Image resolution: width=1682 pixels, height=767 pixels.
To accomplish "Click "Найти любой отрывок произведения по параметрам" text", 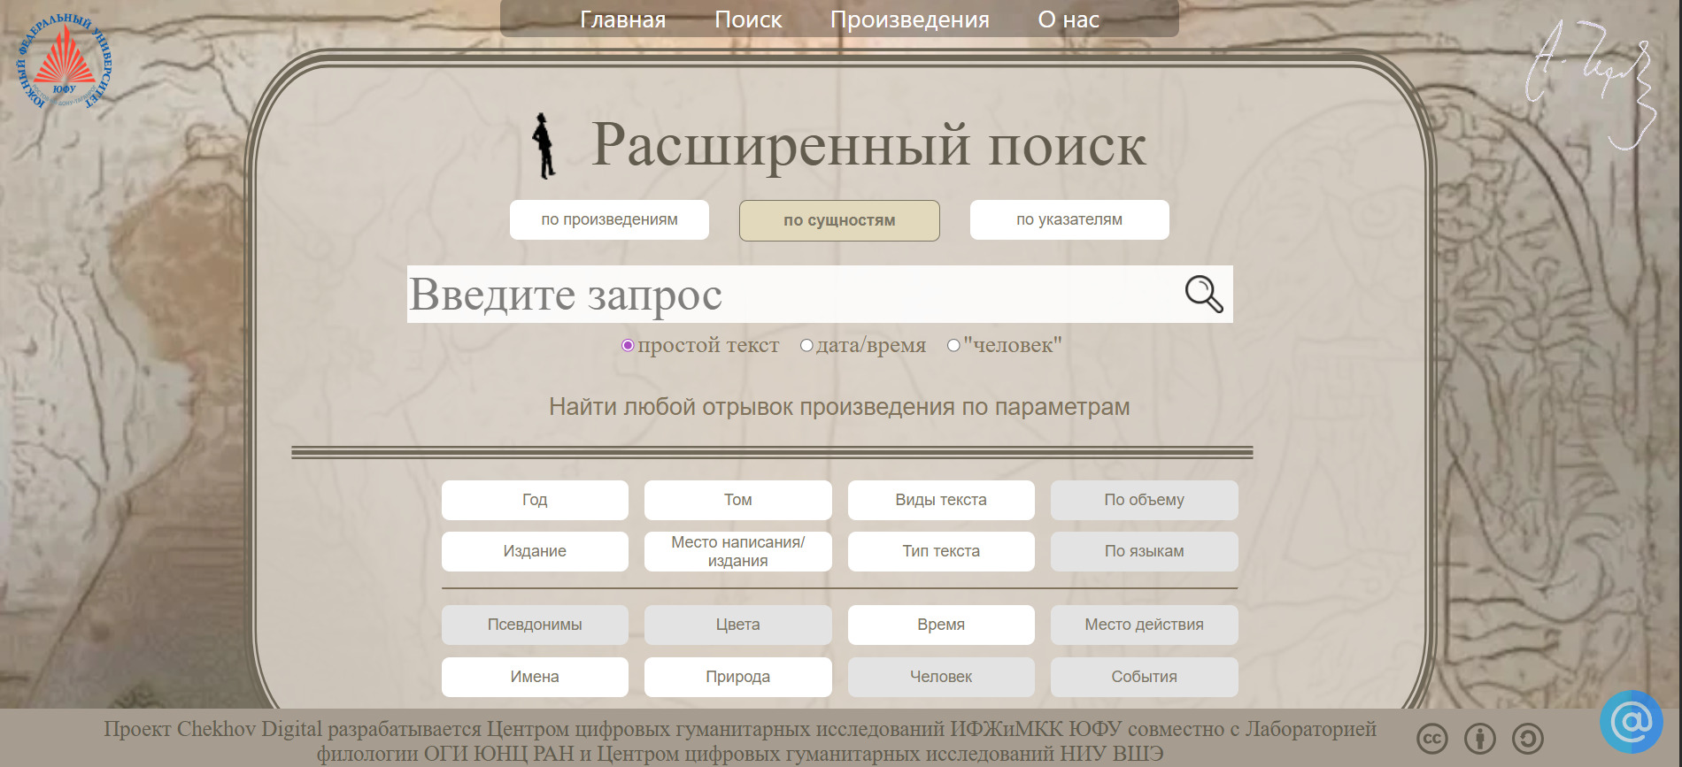I will point(839,407).
